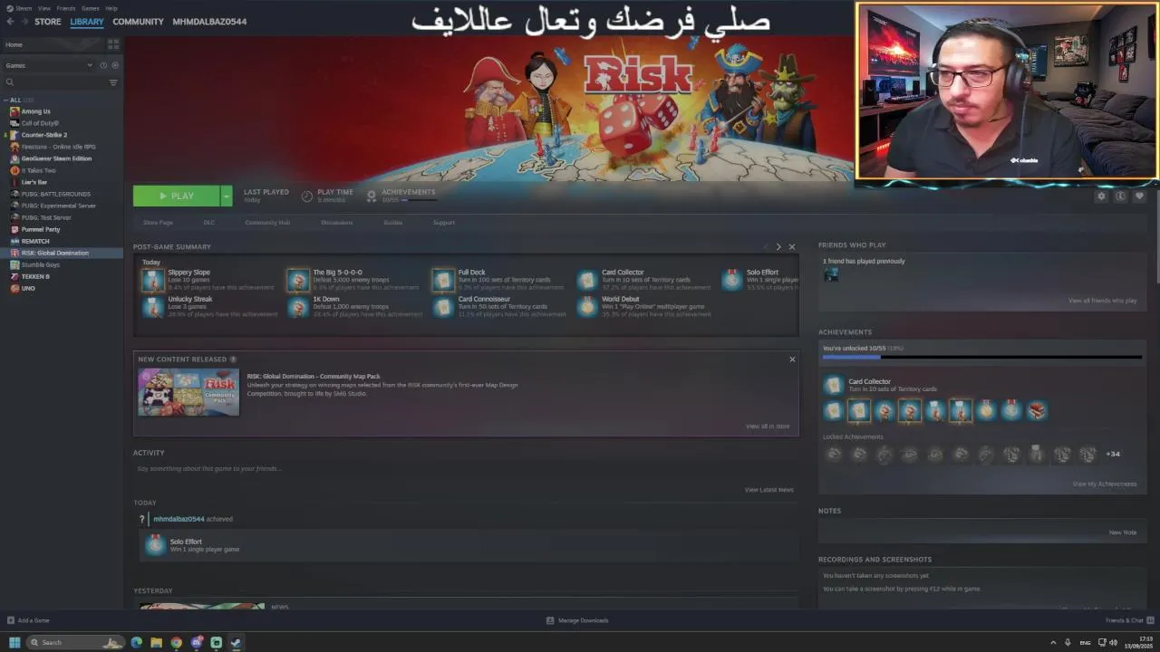Click the books achievement icon
Viewport: 1160px width, 652px height.
pos(1037,411)
